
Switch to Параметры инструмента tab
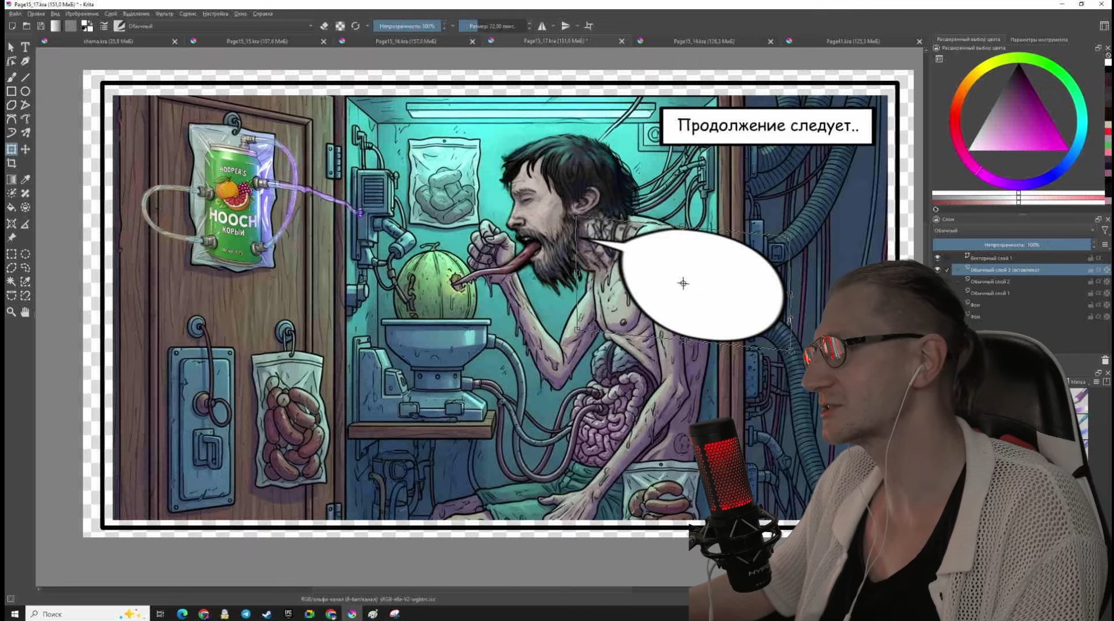[1038, 40]
